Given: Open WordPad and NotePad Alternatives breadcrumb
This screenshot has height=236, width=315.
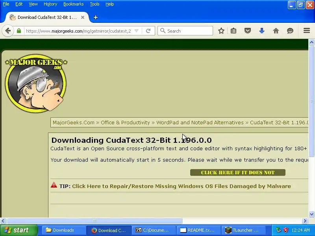Looking at the screenshot, I should click(200, 122).
